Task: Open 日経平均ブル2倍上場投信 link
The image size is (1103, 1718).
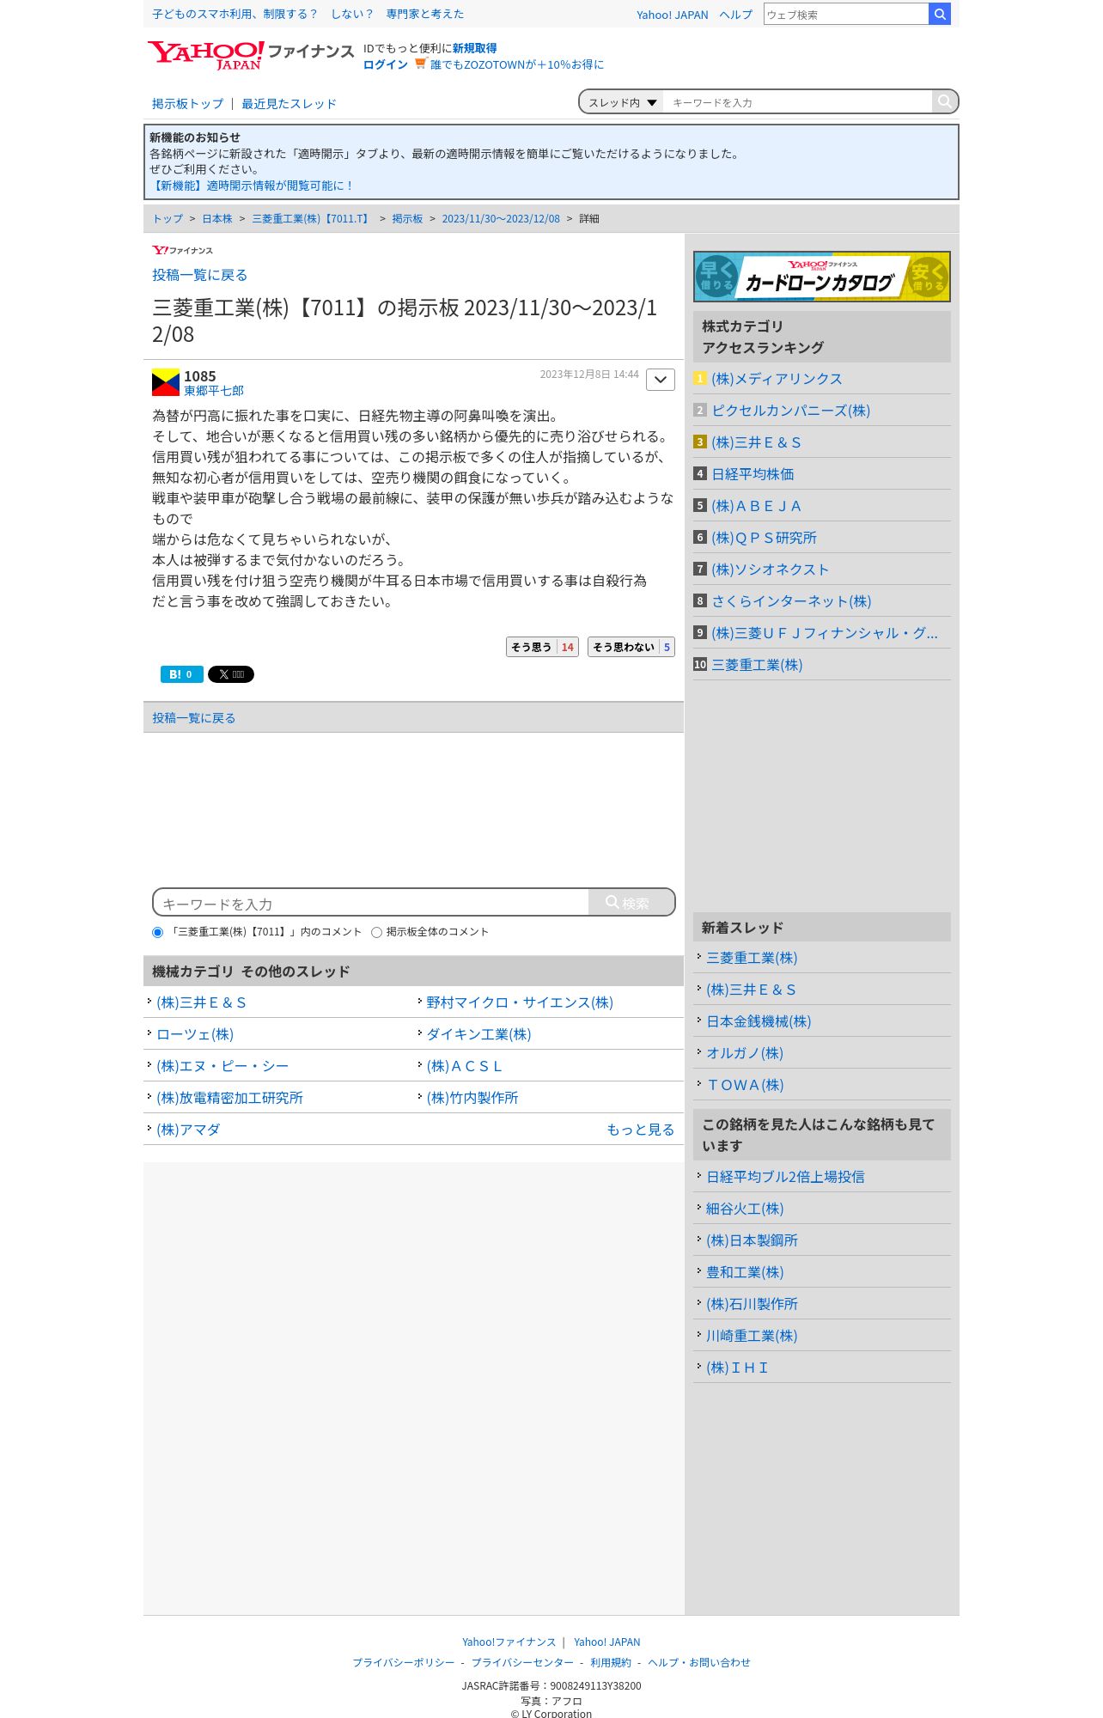Action: coord(785,1177)
